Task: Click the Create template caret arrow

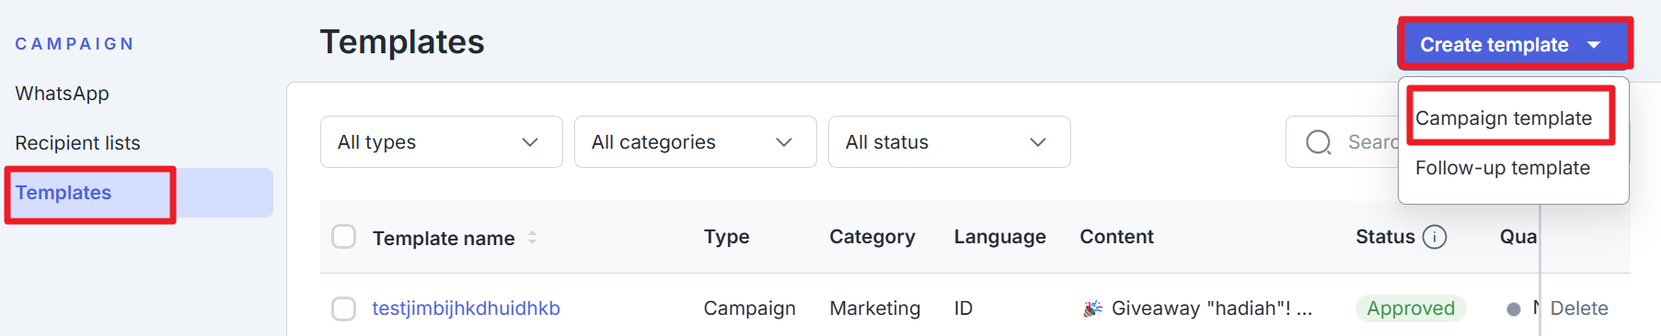Action: click(1594, 45)
